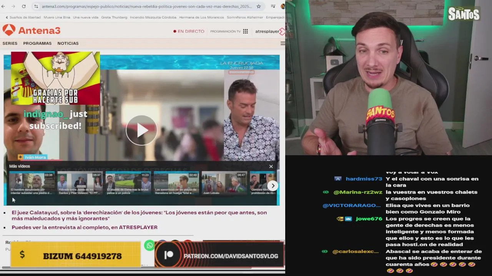This screenshot has width=492, height=276.
Task: Open site information icon in address bar
Action: coord(36,7)
